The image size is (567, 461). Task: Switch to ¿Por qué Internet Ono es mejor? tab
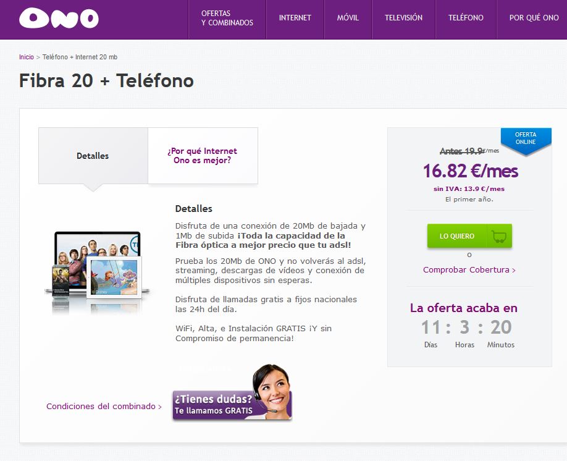[203, 156]
